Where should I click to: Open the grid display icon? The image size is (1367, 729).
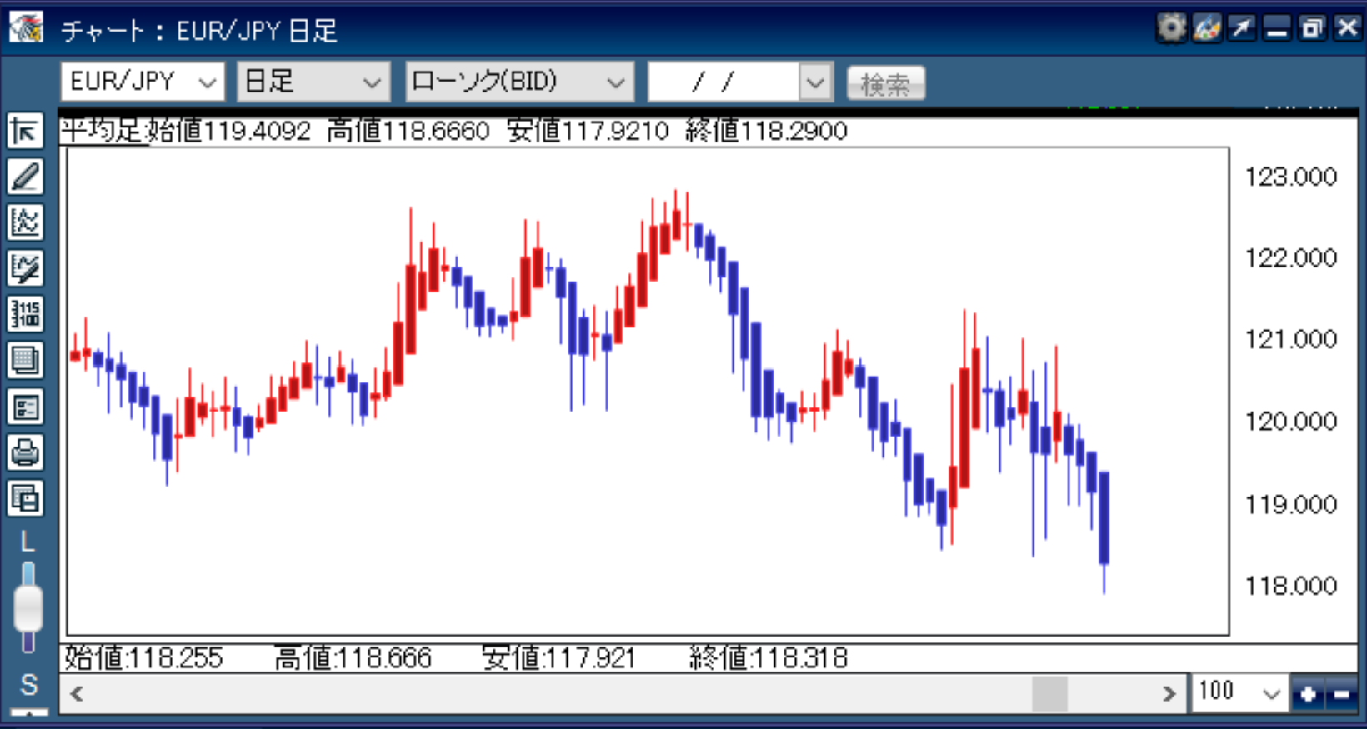point(25,361)
